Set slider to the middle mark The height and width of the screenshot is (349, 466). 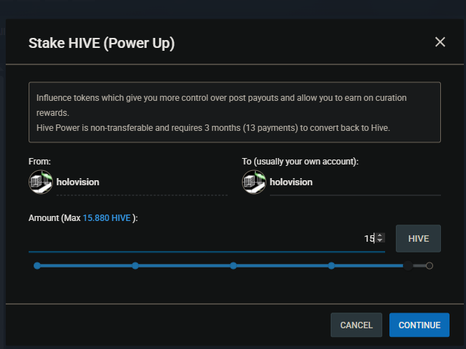pyautogui.click(x=233, y=265)
